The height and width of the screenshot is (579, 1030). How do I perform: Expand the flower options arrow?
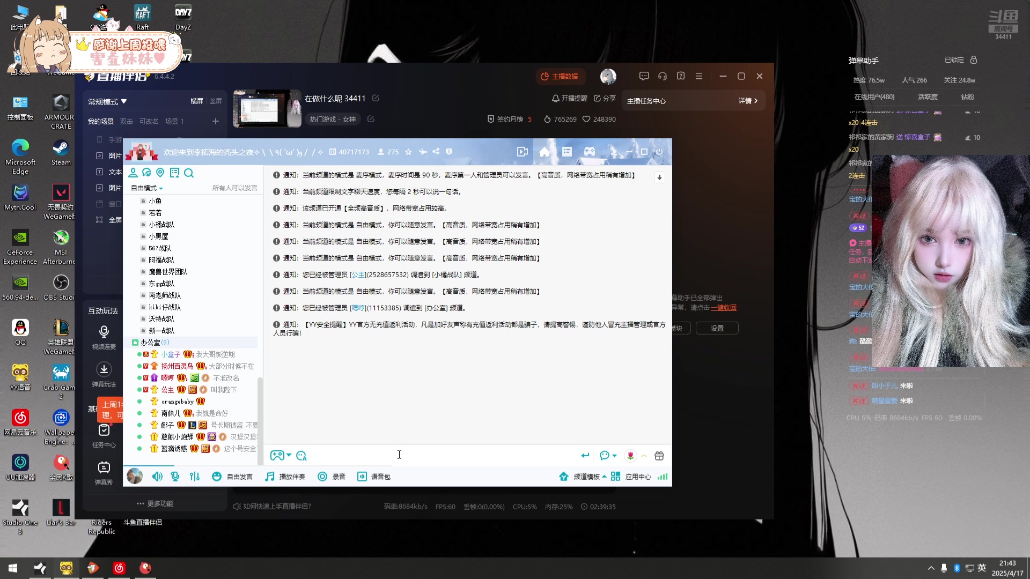[x=644, y=456]
